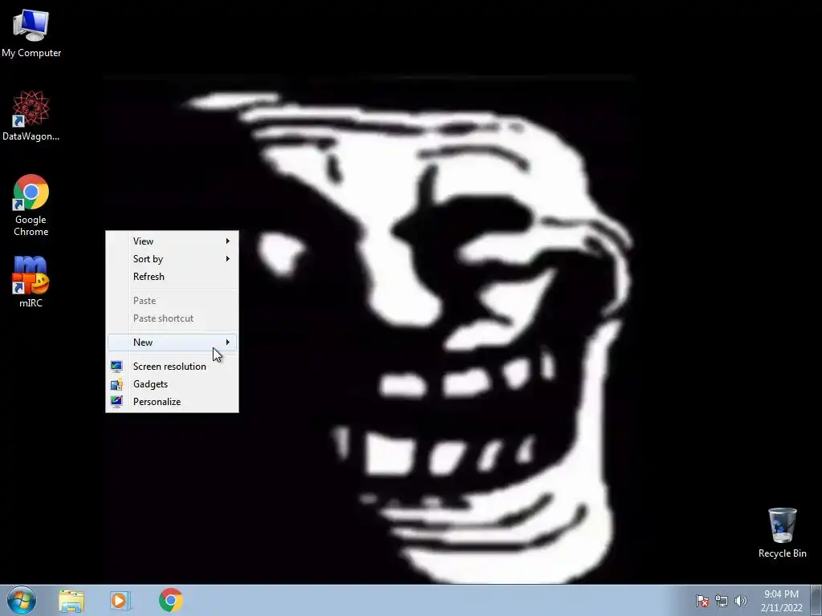
Task: Open the Sort by submenu
Action: click(172, 259)
